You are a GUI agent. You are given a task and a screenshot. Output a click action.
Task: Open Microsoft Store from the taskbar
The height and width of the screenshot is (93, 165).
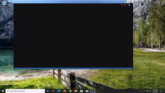click(81, 91)
